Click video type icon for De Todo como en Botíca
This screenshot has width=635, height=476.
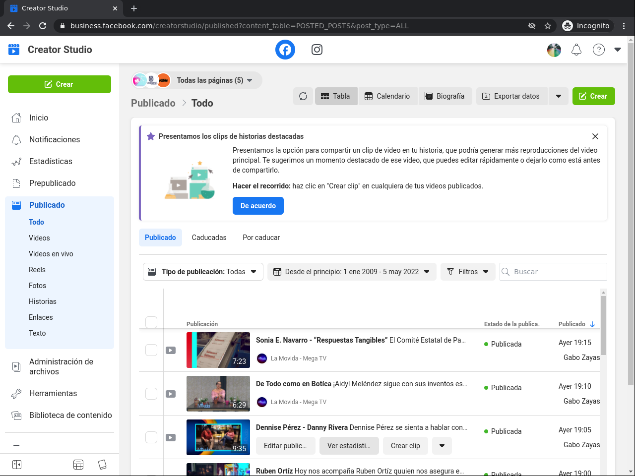click(x=171, y=394)
